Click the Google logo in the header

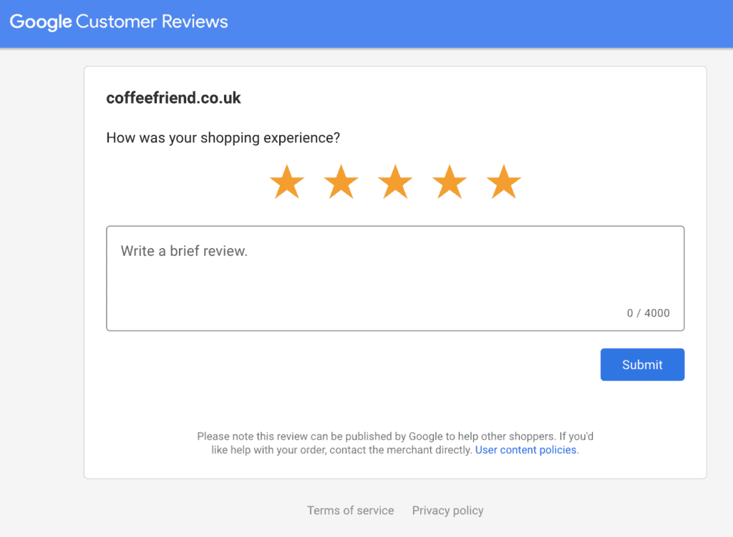(40, 21)
